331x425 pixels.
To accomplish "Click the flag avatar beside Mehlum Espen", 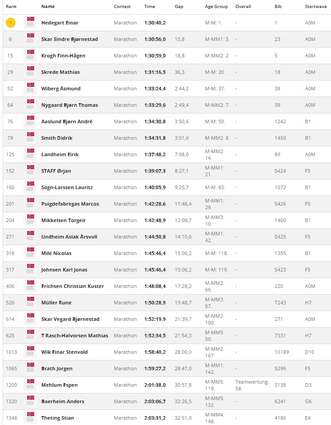I will 30,385.
